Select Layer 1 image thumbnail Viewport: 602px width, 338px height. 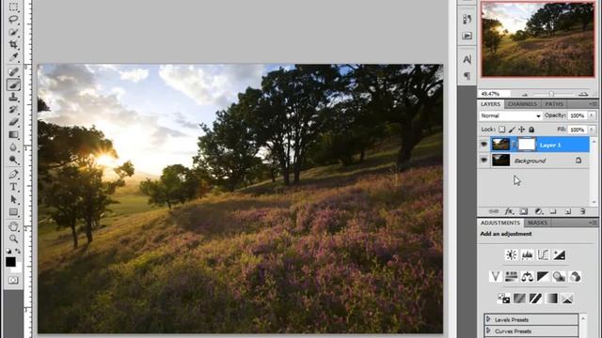[x=501, y=145]
